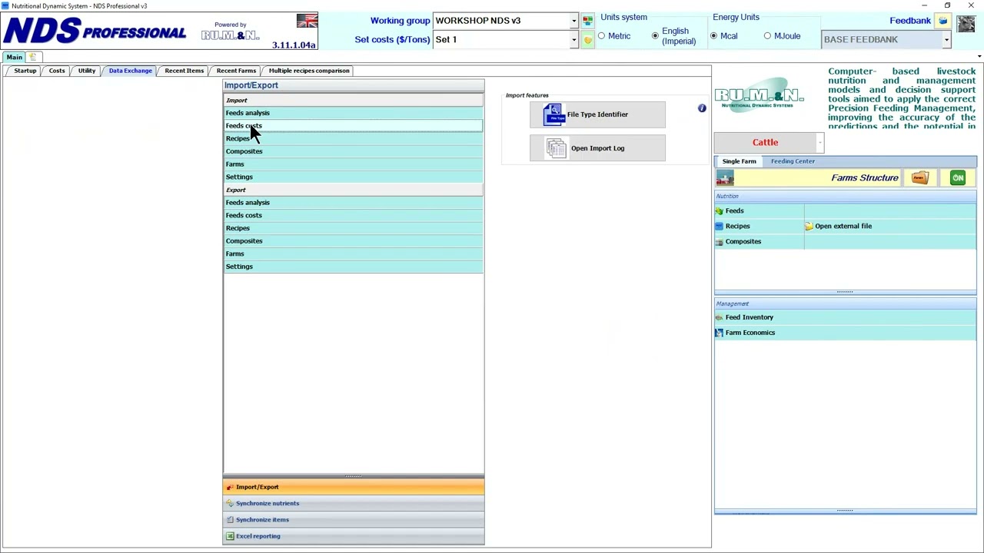This screenshot has height=553, width=984.
Task: Expand the Cattle species dropdown arrow
Action: pos(820,143)
